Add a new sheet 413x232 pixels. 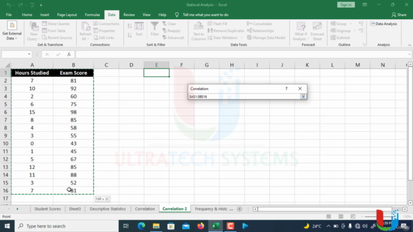[239, 209]
